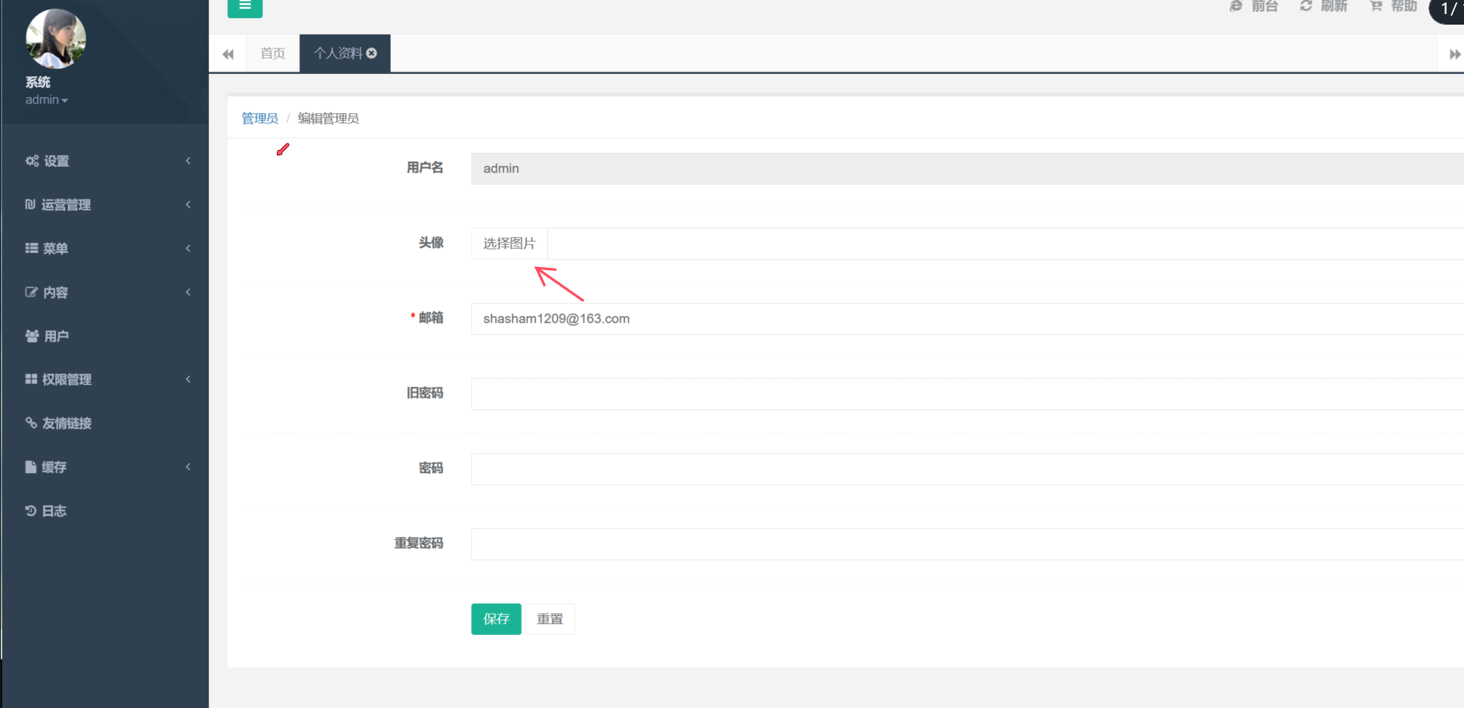Click the grid icon next to 权限管理
Screen dimensions: 1464x708
click(x=31, y=379)
